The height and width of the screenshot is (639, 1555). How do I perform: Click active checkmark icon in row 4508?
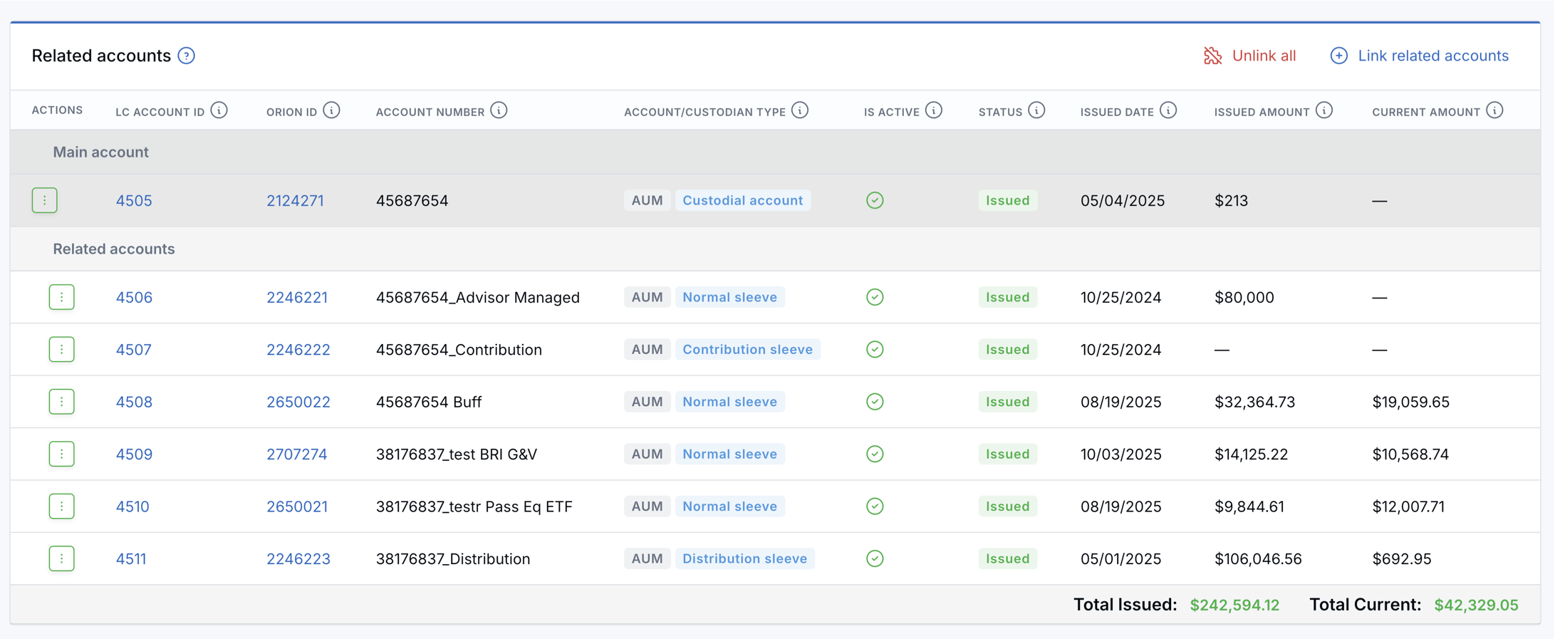tap(875, 402)
